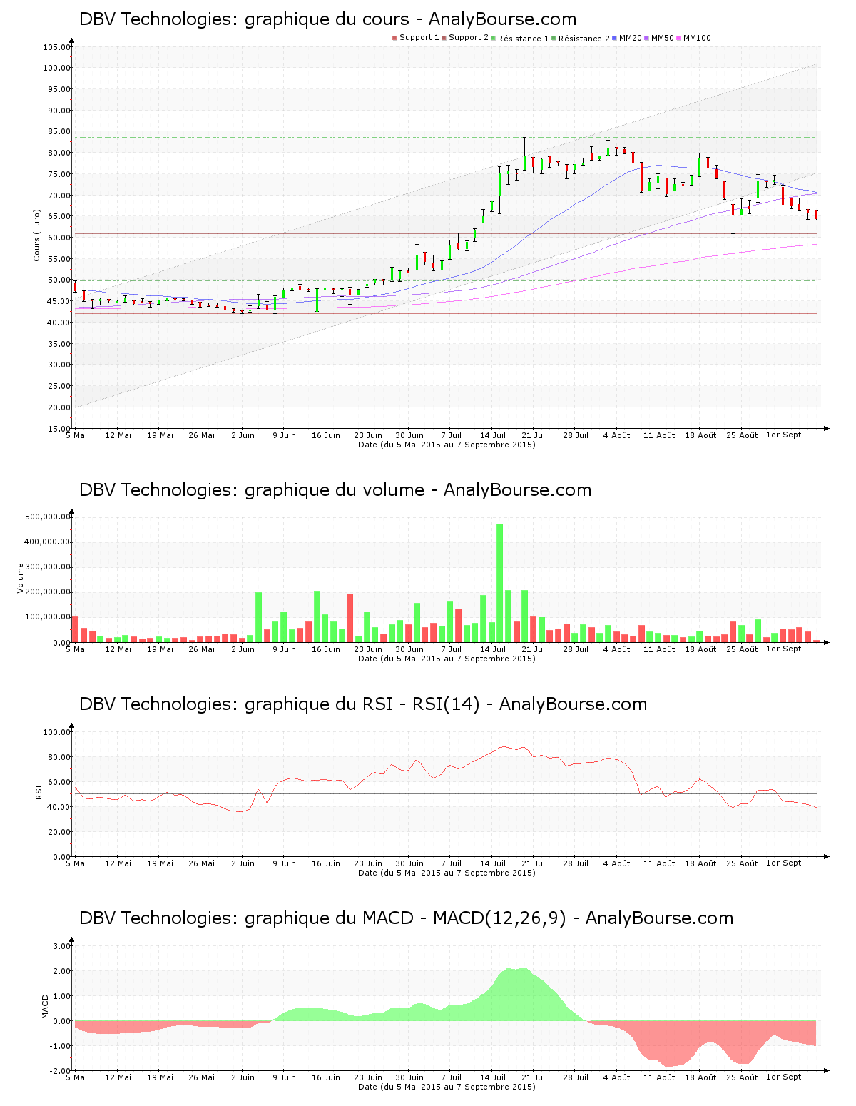Click the date range caption below MACD chart
Screen dimensions: 856x1106
point(447,1087)
